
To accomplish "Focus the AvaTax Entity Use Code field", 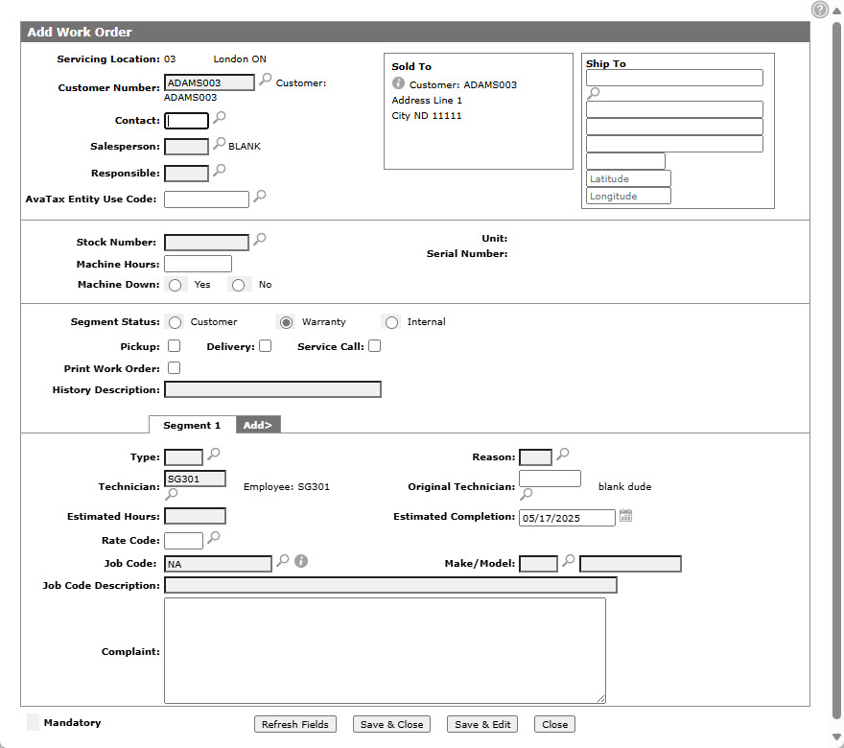I will click(x=207, y=199).
